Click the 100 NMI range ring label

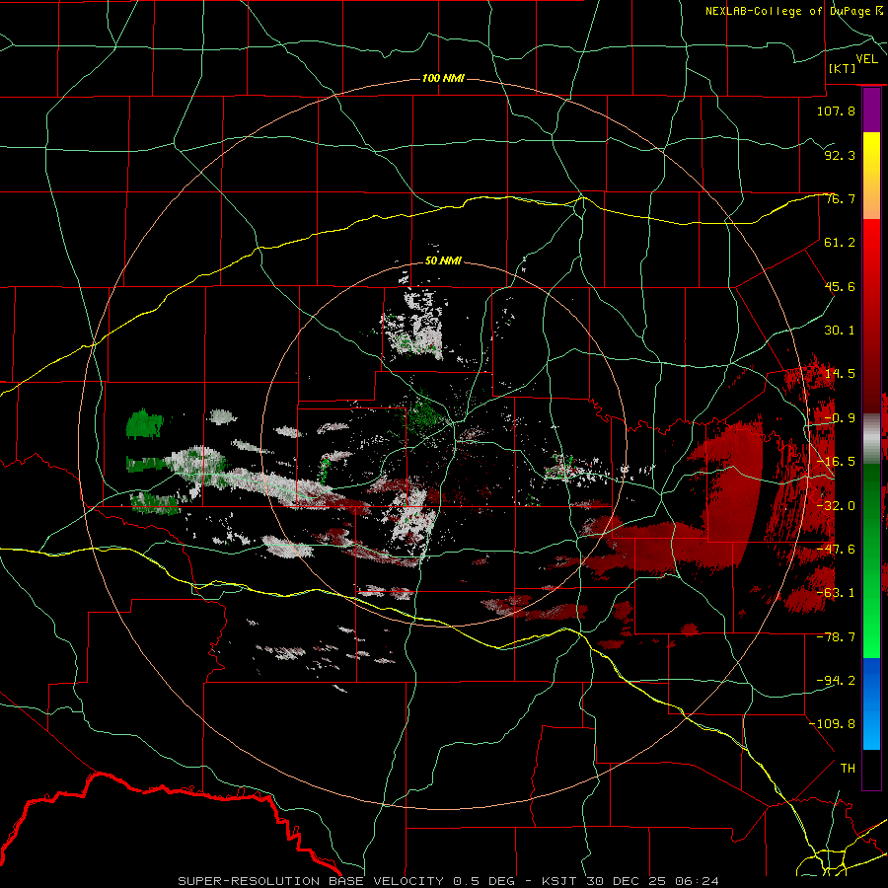point(443,78)
